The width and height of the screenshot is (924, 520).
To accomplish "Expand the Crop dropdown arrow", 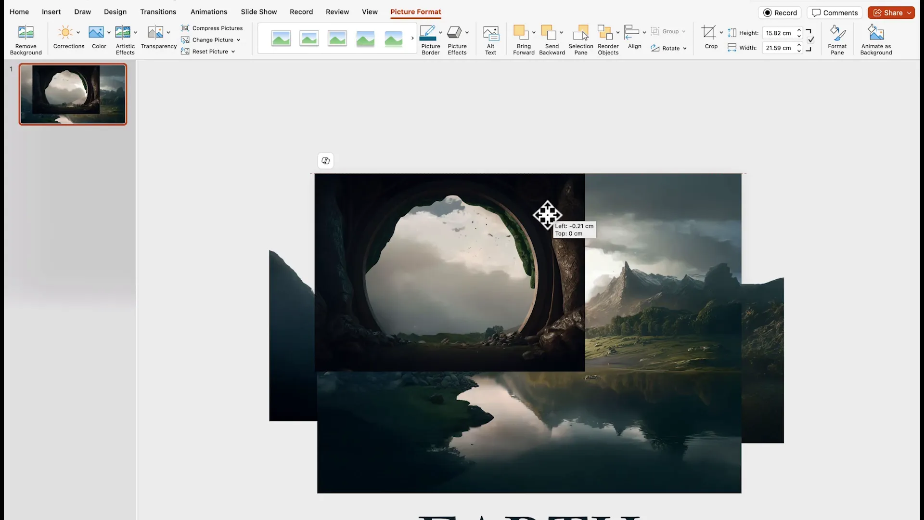I will click(721, 33).
